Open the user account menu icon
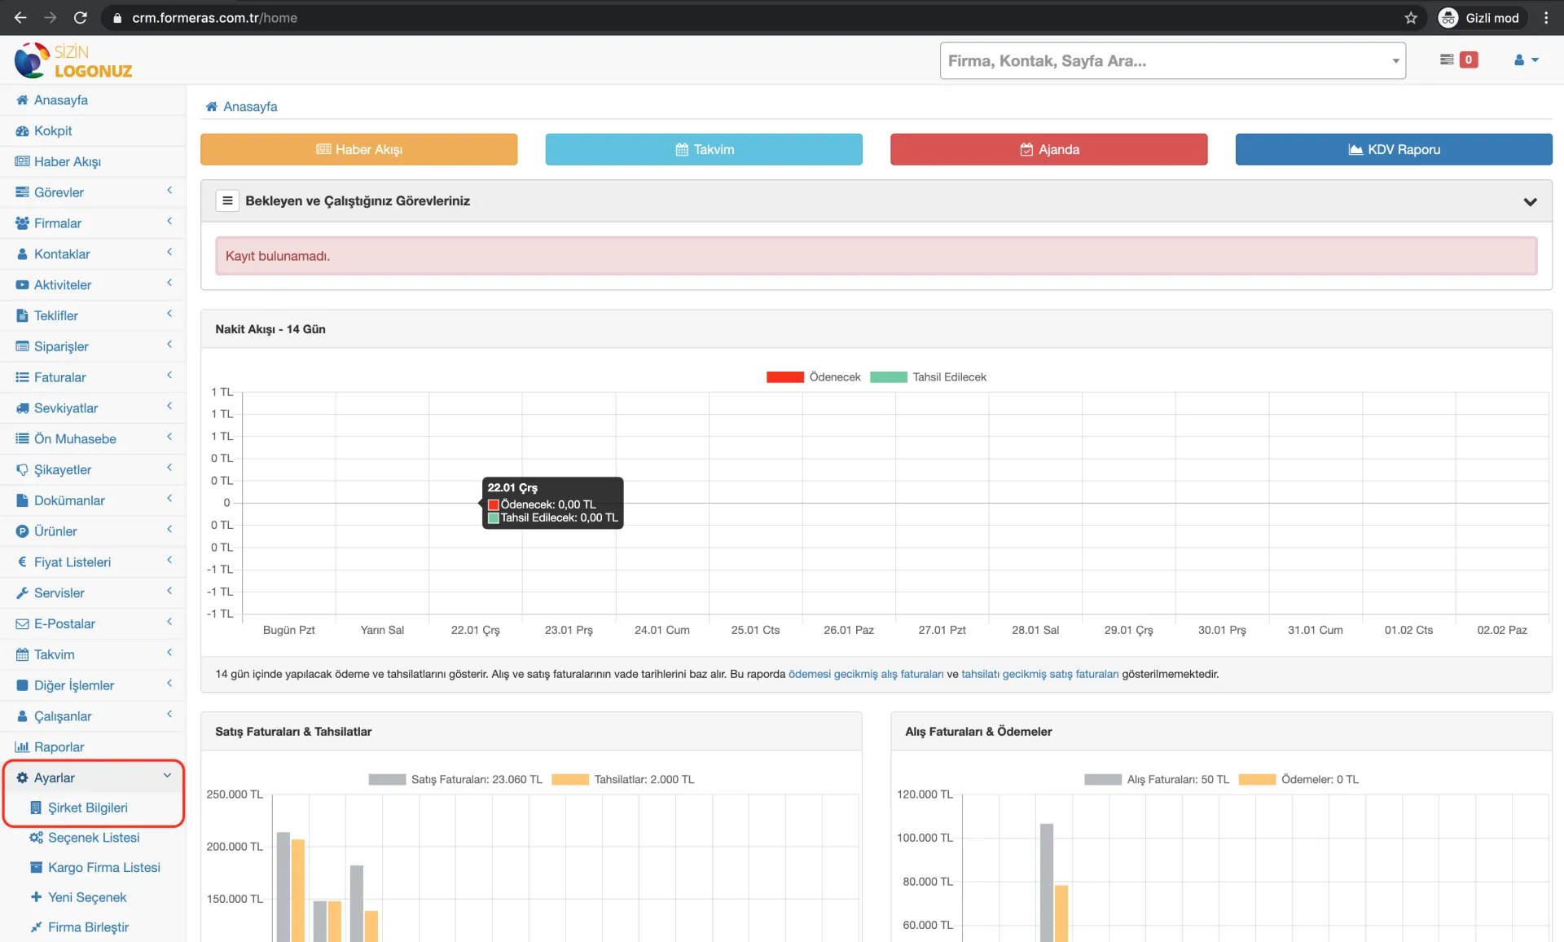 1526,59
